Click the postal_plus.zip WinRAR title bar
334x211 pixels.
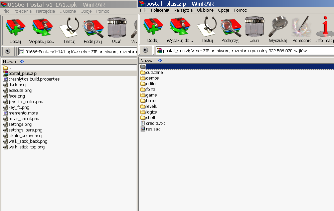point(236,4)
